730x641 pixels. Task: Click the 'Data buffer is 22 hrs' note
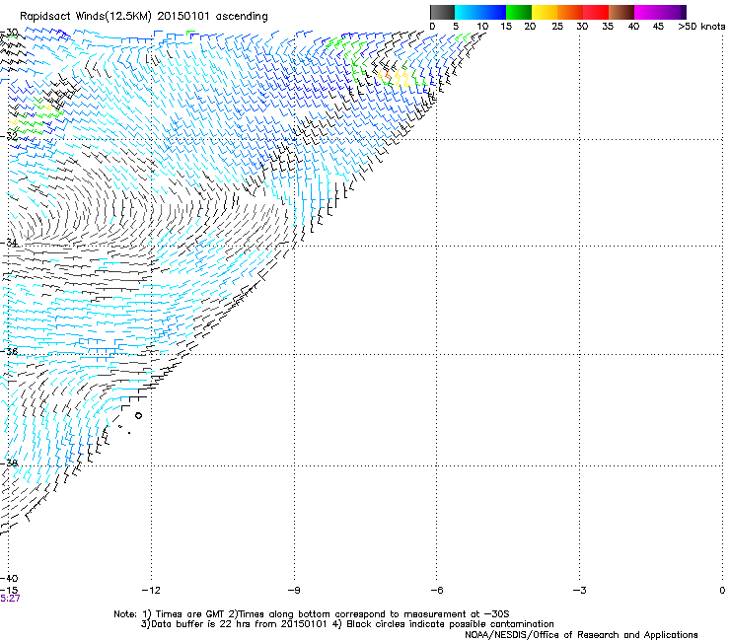tap(347, 624)
